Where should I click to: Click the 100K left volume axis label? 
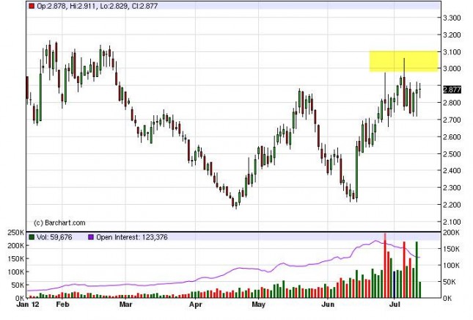click(x=16, y=272)
